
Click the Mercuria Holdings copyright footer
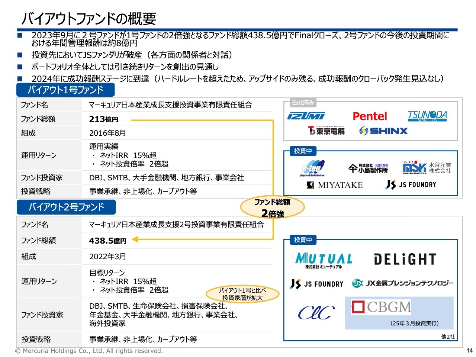[x=89, y=351]
